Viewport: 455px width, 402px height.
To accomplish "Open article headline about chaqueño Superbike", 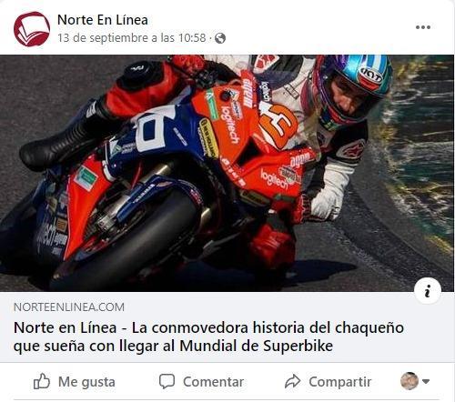I will (x=208, y=337).
